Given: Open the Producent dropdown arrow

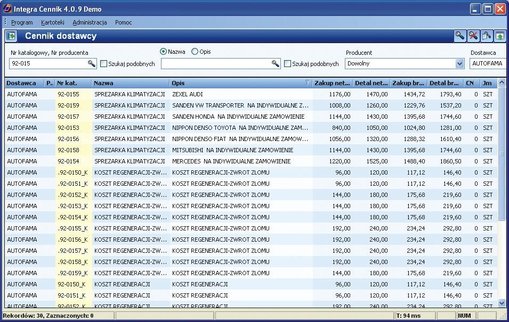Looking at the screenshot, I should [x=459, y=63].
